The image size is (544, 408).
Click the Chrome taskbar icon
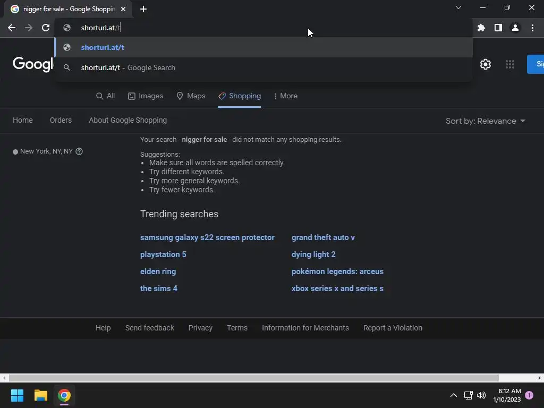(64, 395)
